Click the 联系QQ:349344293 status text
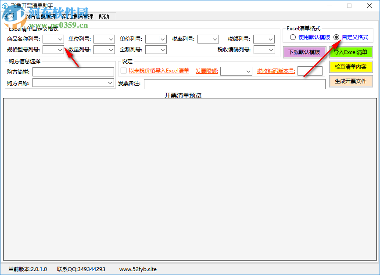 click(81, 269)
